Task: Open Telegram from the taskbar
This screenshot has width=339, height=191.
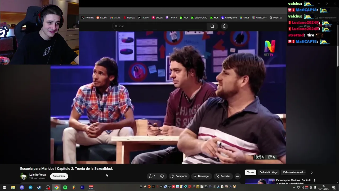Action: pyautogui.click(x=30, y=188)
